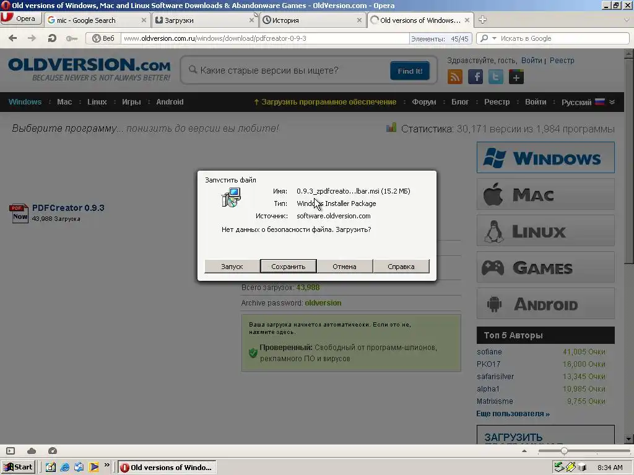The width and height of the screenshot is (634, 475).
Task: Click the top Войти link by the greeting
Action: [x=531, y=60]
